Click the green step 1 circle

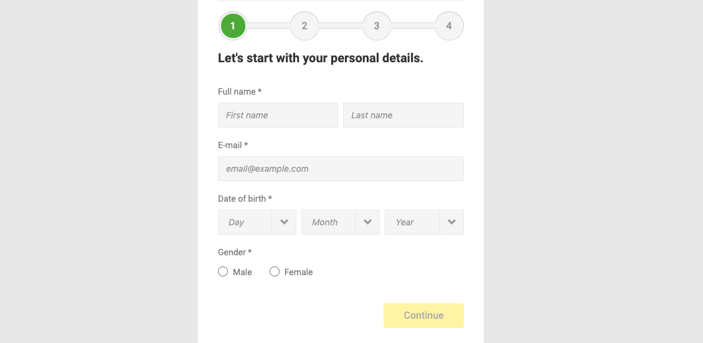[x=233, y=26]
